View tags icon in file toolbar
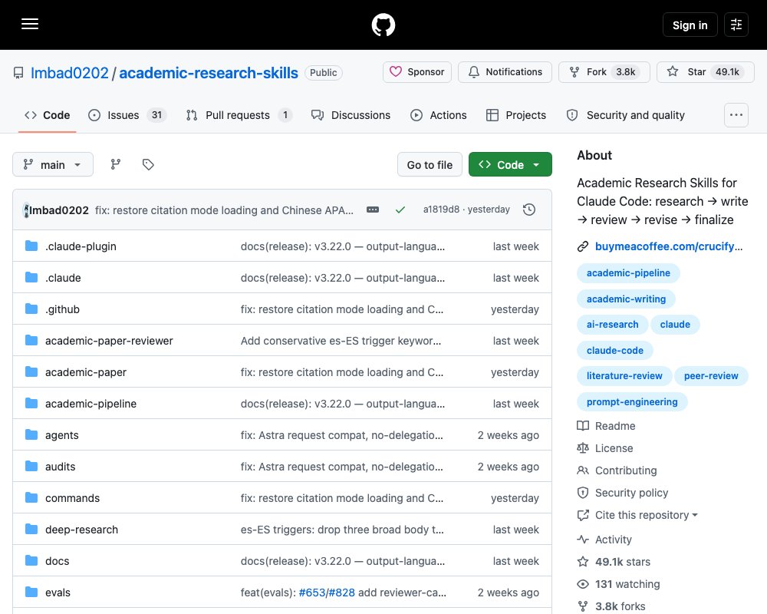The image size is (767, 614). tap(148, 164)
